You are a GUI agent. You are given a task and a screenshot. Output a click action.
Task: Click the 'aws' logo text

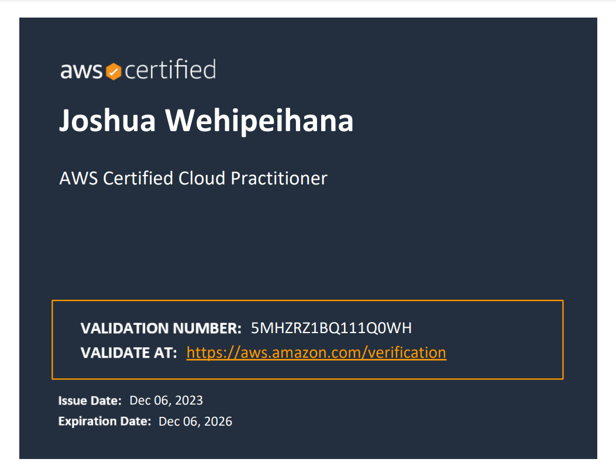coord(81,71)
